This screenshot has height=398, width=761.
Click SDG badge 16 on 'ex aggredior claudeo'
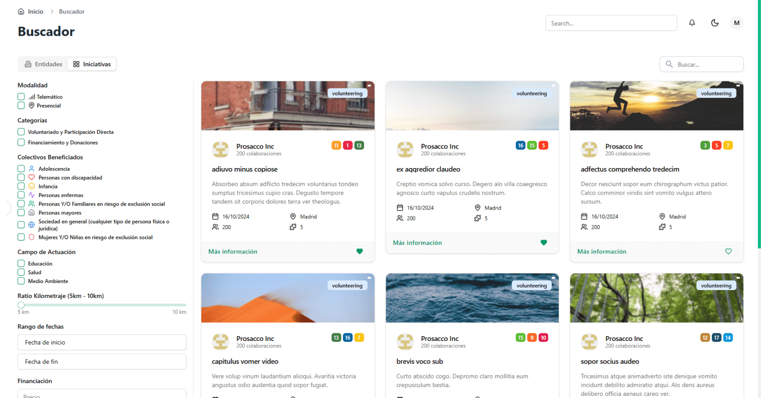pos(520,145)
